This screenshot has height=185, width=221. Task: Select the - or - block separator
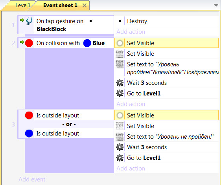(69, 124)
